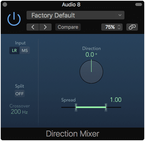Close the Audio 8 plugin window
This screenshot has height=141, width=145.
[x=5, y=4]
